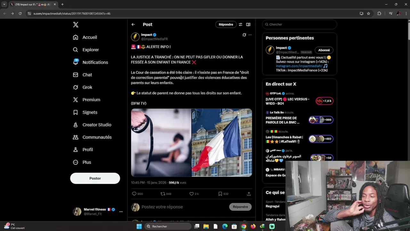
Task: Open Firefox from the taskbar
Action: [253, 226]
